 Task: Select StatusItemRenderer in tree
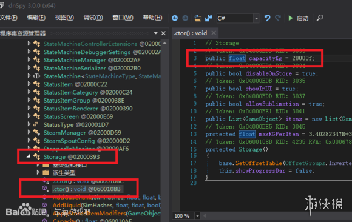tap(88, 109)
